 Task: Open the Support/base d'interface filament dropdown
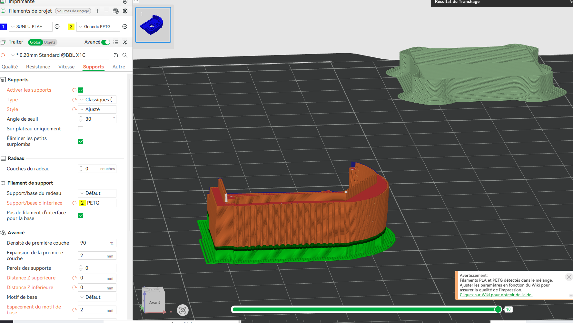click(x=97, y=203)
